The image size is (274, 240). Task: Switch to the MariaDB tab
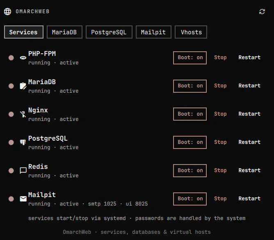pyautogui.click(x=64, y=32)
